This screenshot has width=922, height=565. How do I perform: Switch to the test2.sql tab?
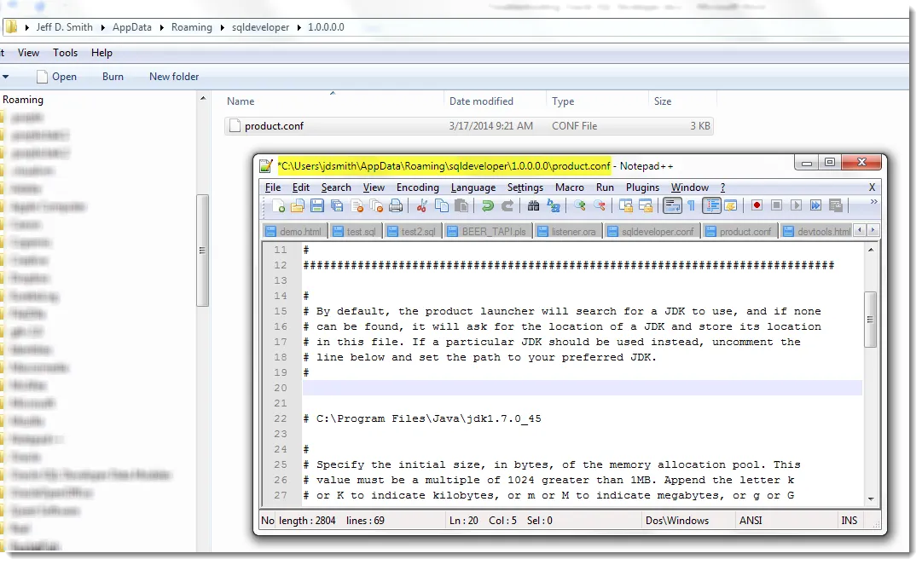point(412,232)
